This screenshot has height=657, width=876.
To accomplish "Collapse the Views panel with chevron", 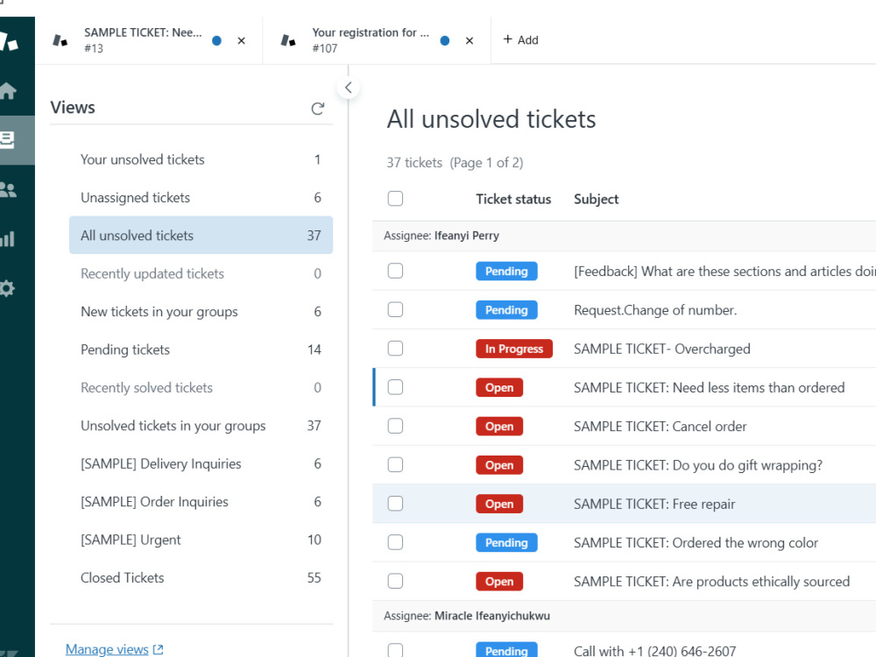I will pyautogui.click(x=348, y=88).
